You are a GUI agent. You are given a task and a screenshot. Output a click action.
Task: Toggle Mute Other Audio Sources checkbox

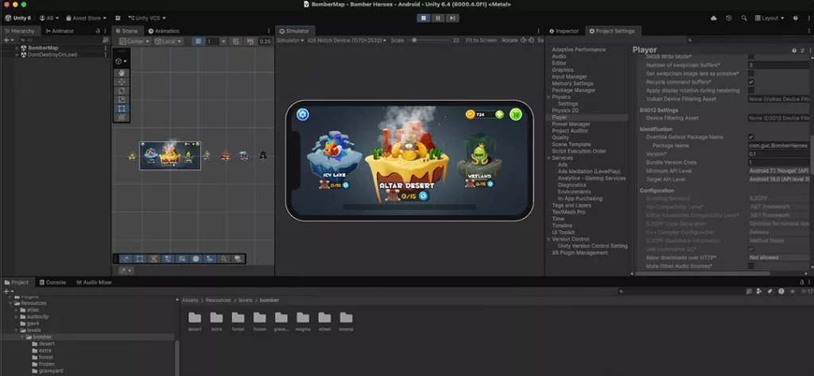(x=750, y=266)
